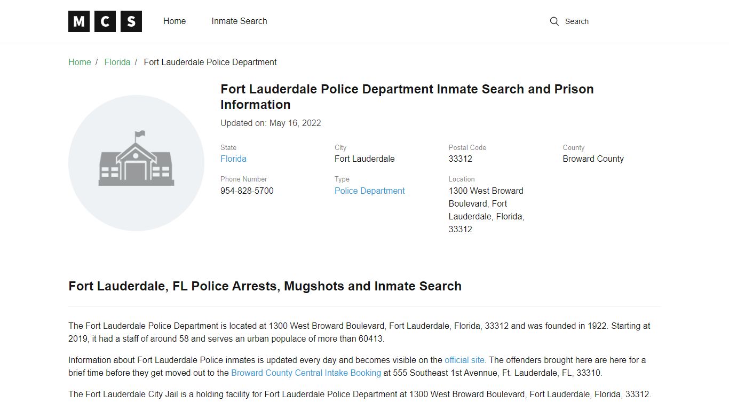Click the page title about Inmate Search and Prison Information
The width and height of the screenshot is (729, 410).
click(x=407, y=97)
